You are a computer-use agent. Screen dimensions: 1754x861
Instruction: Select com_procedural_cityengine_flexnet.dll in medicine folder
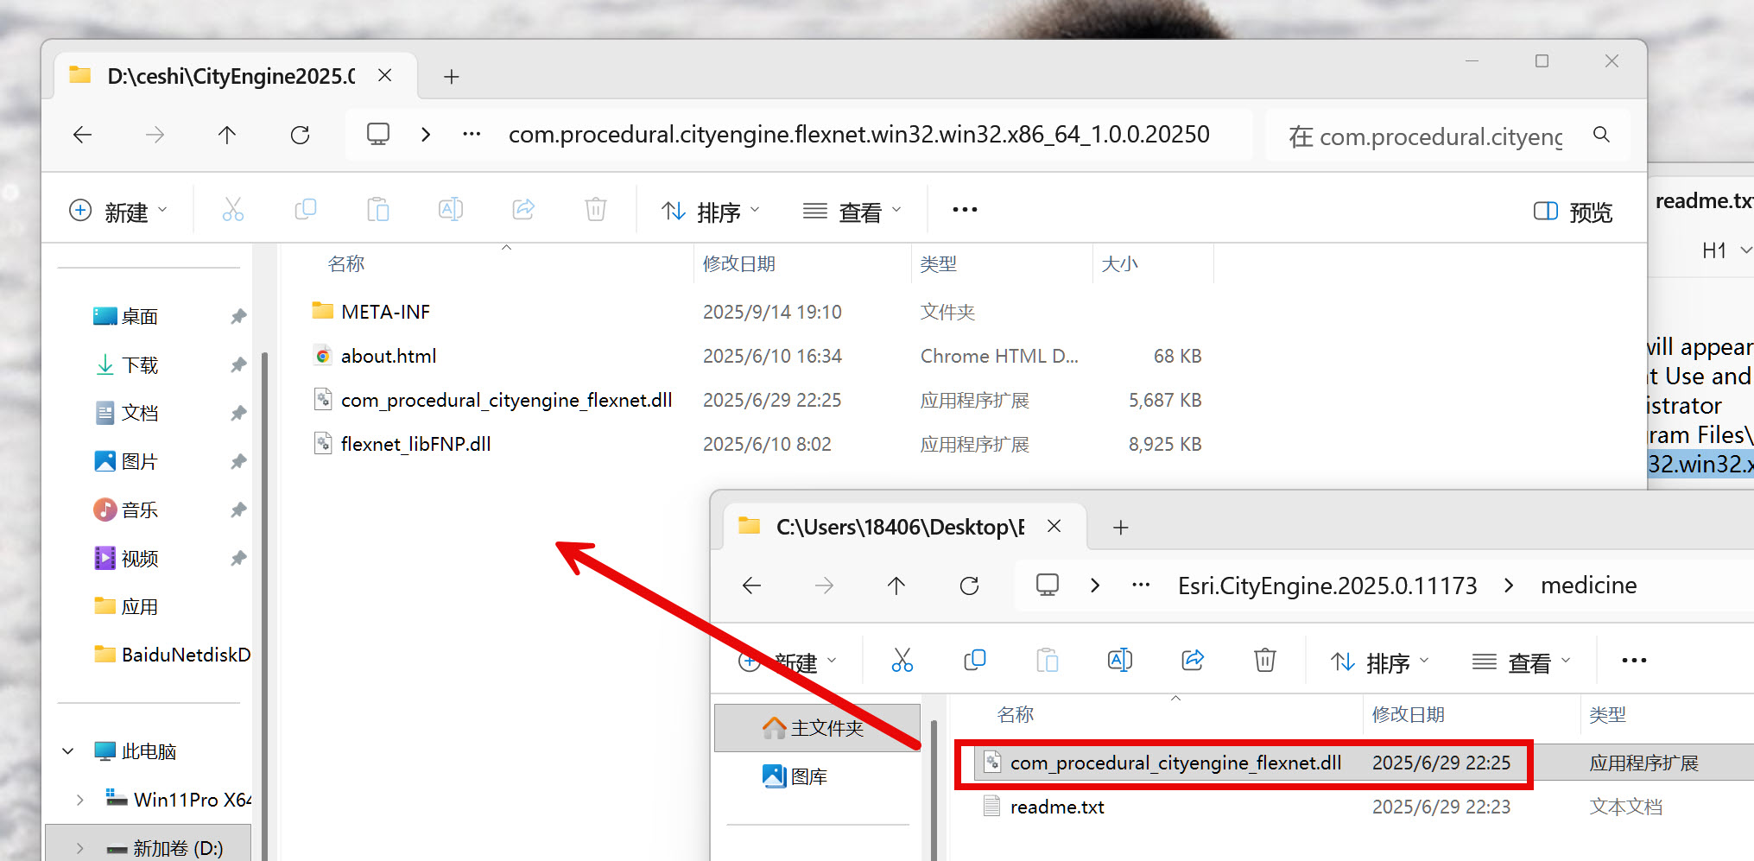(1175, 763)
